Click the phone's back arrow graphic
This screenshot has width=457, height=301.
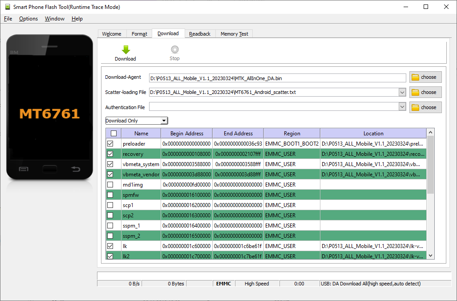pyautogui.click(x=76, y=169)
